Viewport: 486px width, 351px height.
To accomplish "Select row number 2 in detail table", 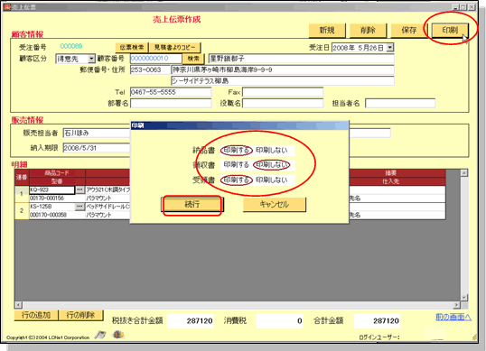I will [x=22, y=210].
